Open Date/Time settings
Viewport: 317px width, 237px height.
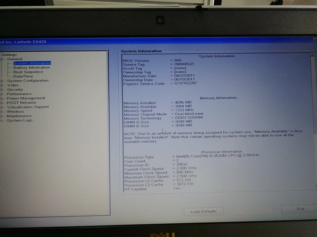pyautogui.click(x=23, y=76)
